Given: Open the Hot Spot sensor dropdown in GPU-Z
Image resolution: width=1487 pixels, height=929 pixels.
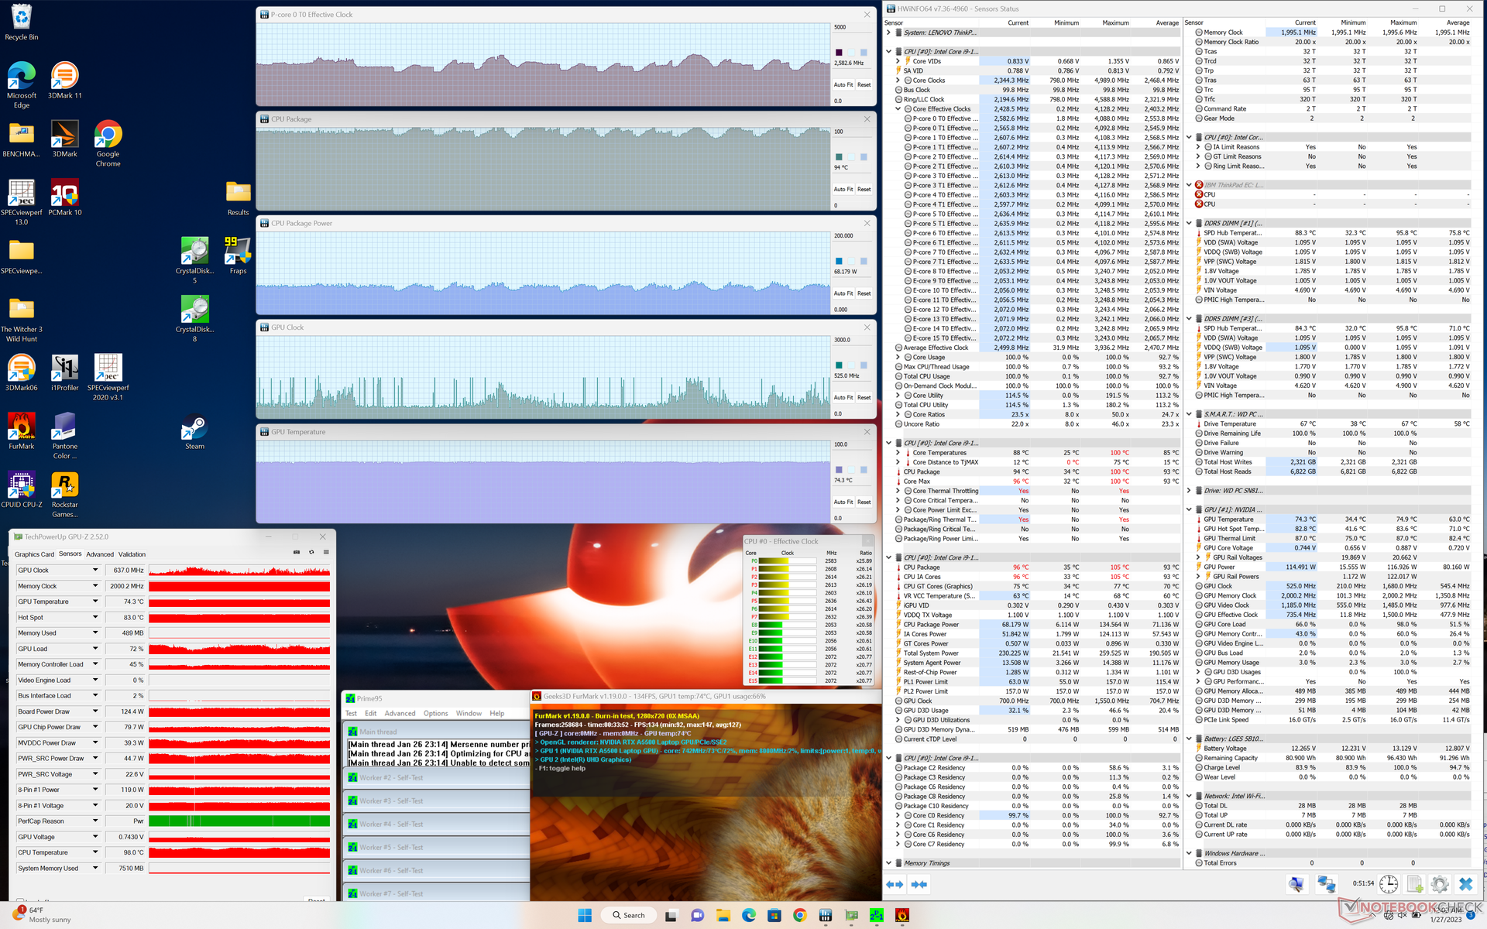Looking at the screenshot, I should click(x=95, y=618).
